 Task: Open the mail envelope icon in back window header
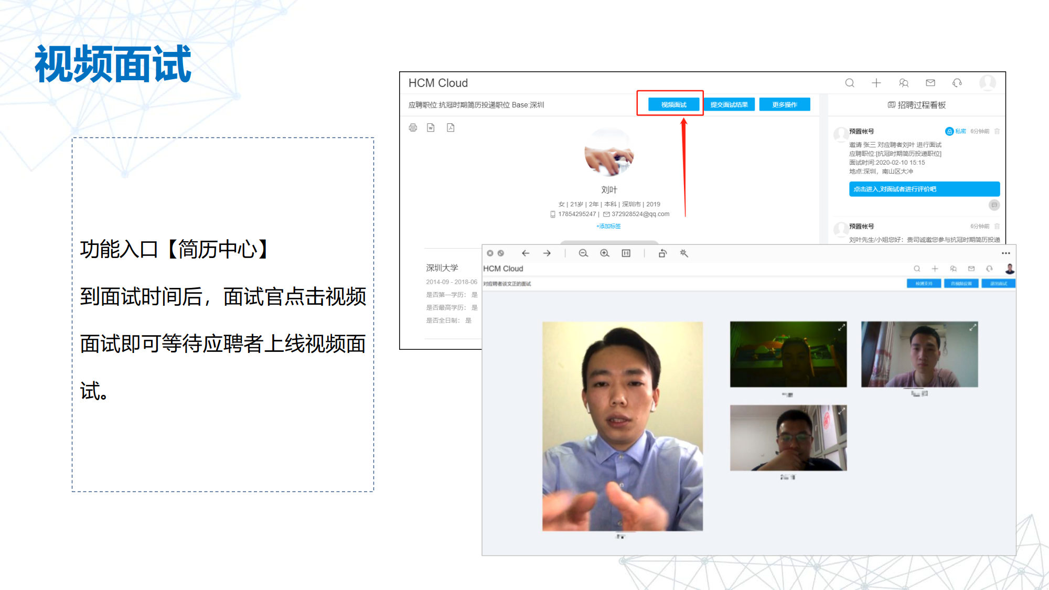(x=930, y=83)
